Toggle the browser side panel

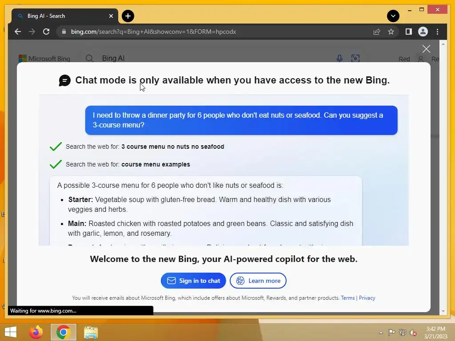point(409,32)
